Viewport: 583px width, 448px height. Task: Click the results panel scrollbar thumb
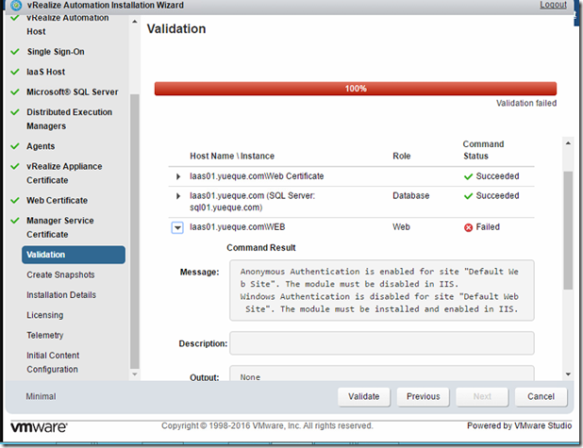tap(568, 230)
